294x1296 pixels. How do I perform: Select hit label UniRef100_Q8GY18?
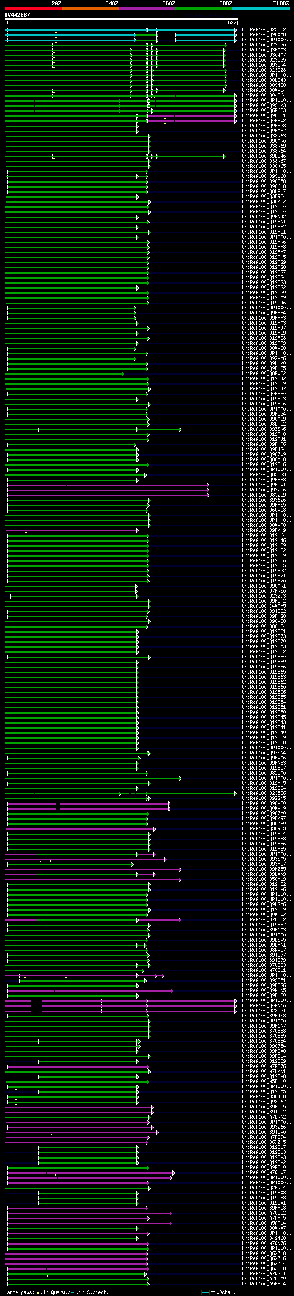point(264,459)
